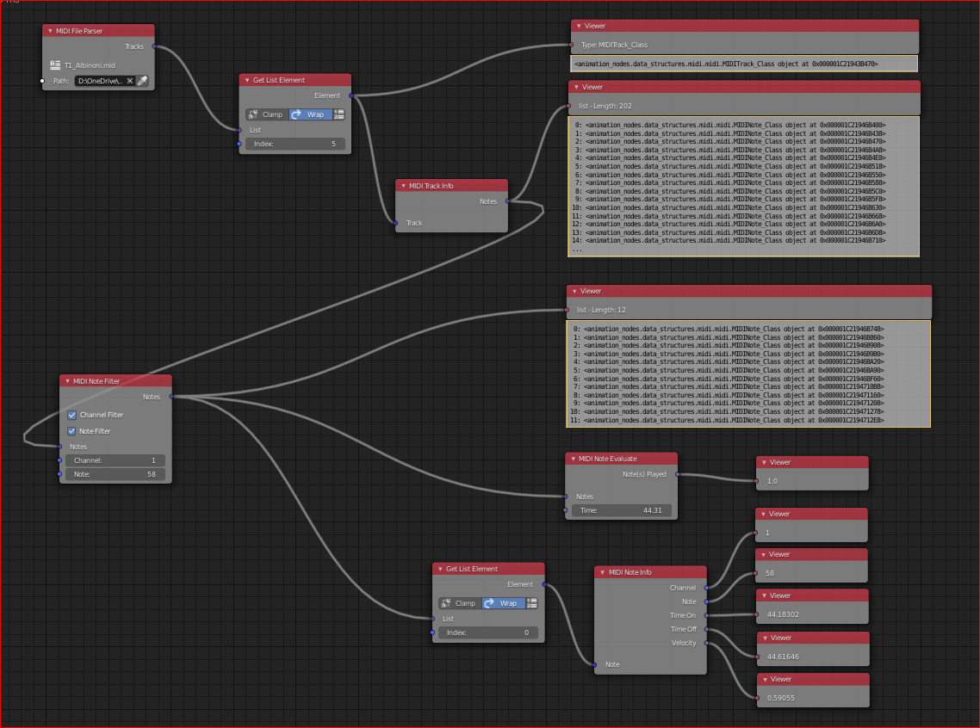The height and width of the screenshot is (728, 980).
Task: Collapse the Viewer showing list Length 202
Action: pyautogui.click(x=576, y=87)
